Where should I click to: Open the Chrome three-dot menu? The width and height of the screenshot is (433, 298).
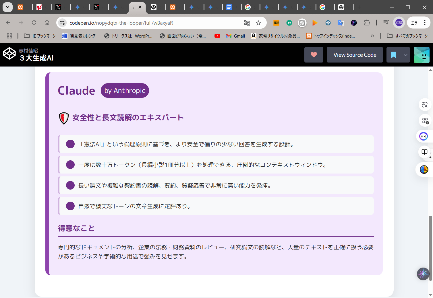coord(425,23)
